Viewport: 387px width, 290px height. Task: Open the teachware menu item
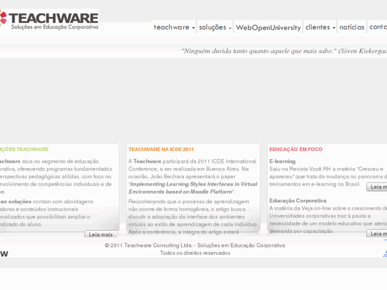[171, 27]
